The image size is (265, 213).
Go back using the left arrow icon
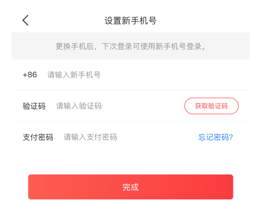[26, 21]
